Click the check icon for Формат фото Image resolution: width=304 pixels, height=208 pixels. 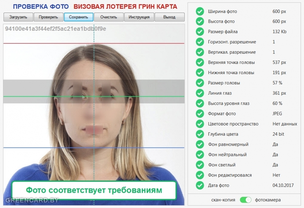(200, 114)
